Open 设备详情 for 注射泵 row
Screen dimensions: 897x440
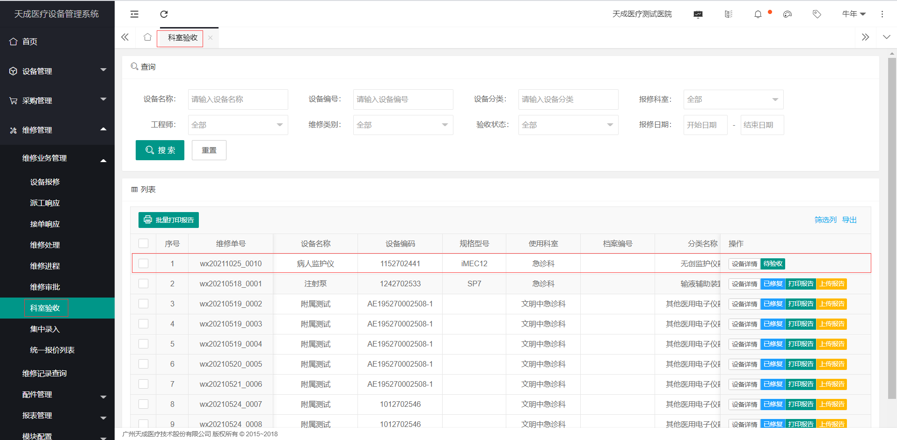[744, 284]
